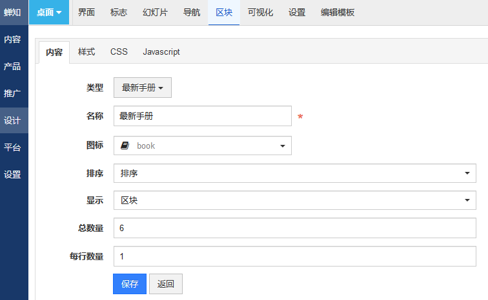Image resolution: width=488 pixels, height=300 pixels.
Task: Open 产品 in the left sidebar
Action: [12, 66]
